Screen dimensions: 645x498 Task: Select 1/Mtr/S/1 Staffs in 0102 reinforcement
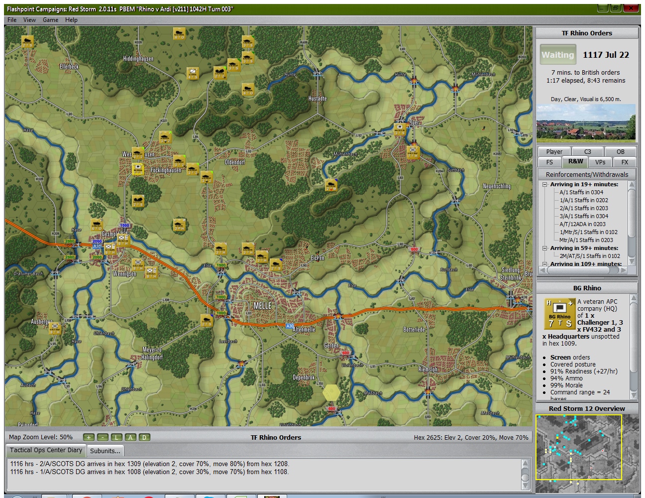(588, 232)
